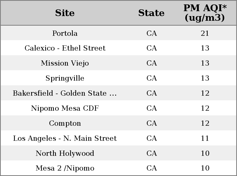Select the Calexico - Ethel Street row
Image resolution: width=237 pixels, height=176 pixels.
[118, 48]
